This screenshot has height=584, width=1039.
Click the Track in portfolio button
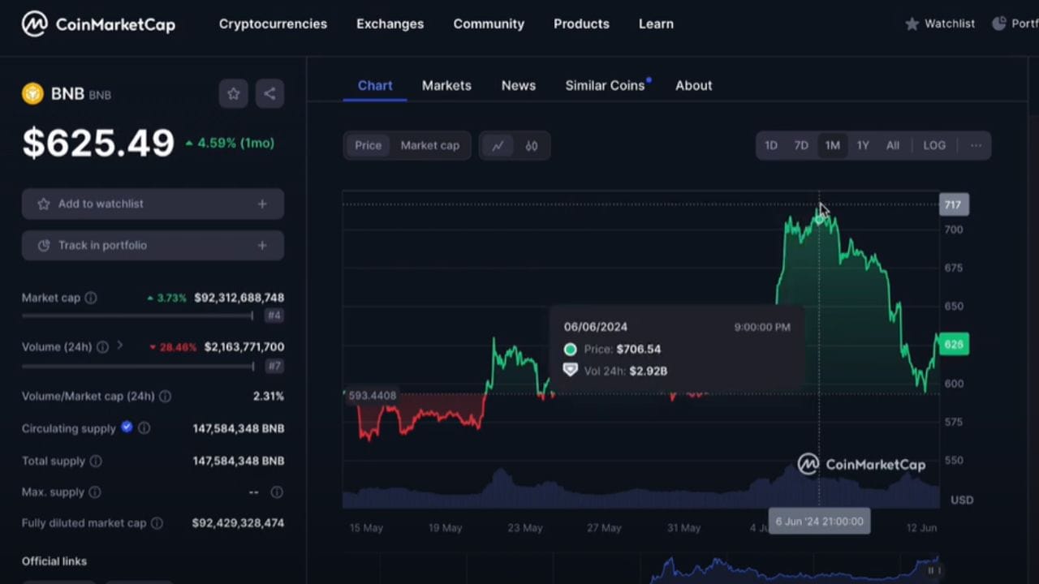pos(153,245)
